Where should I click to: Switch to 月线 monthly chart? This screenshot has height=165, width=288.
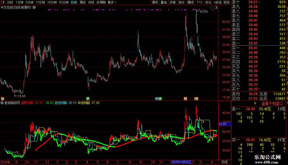(91, 2)
